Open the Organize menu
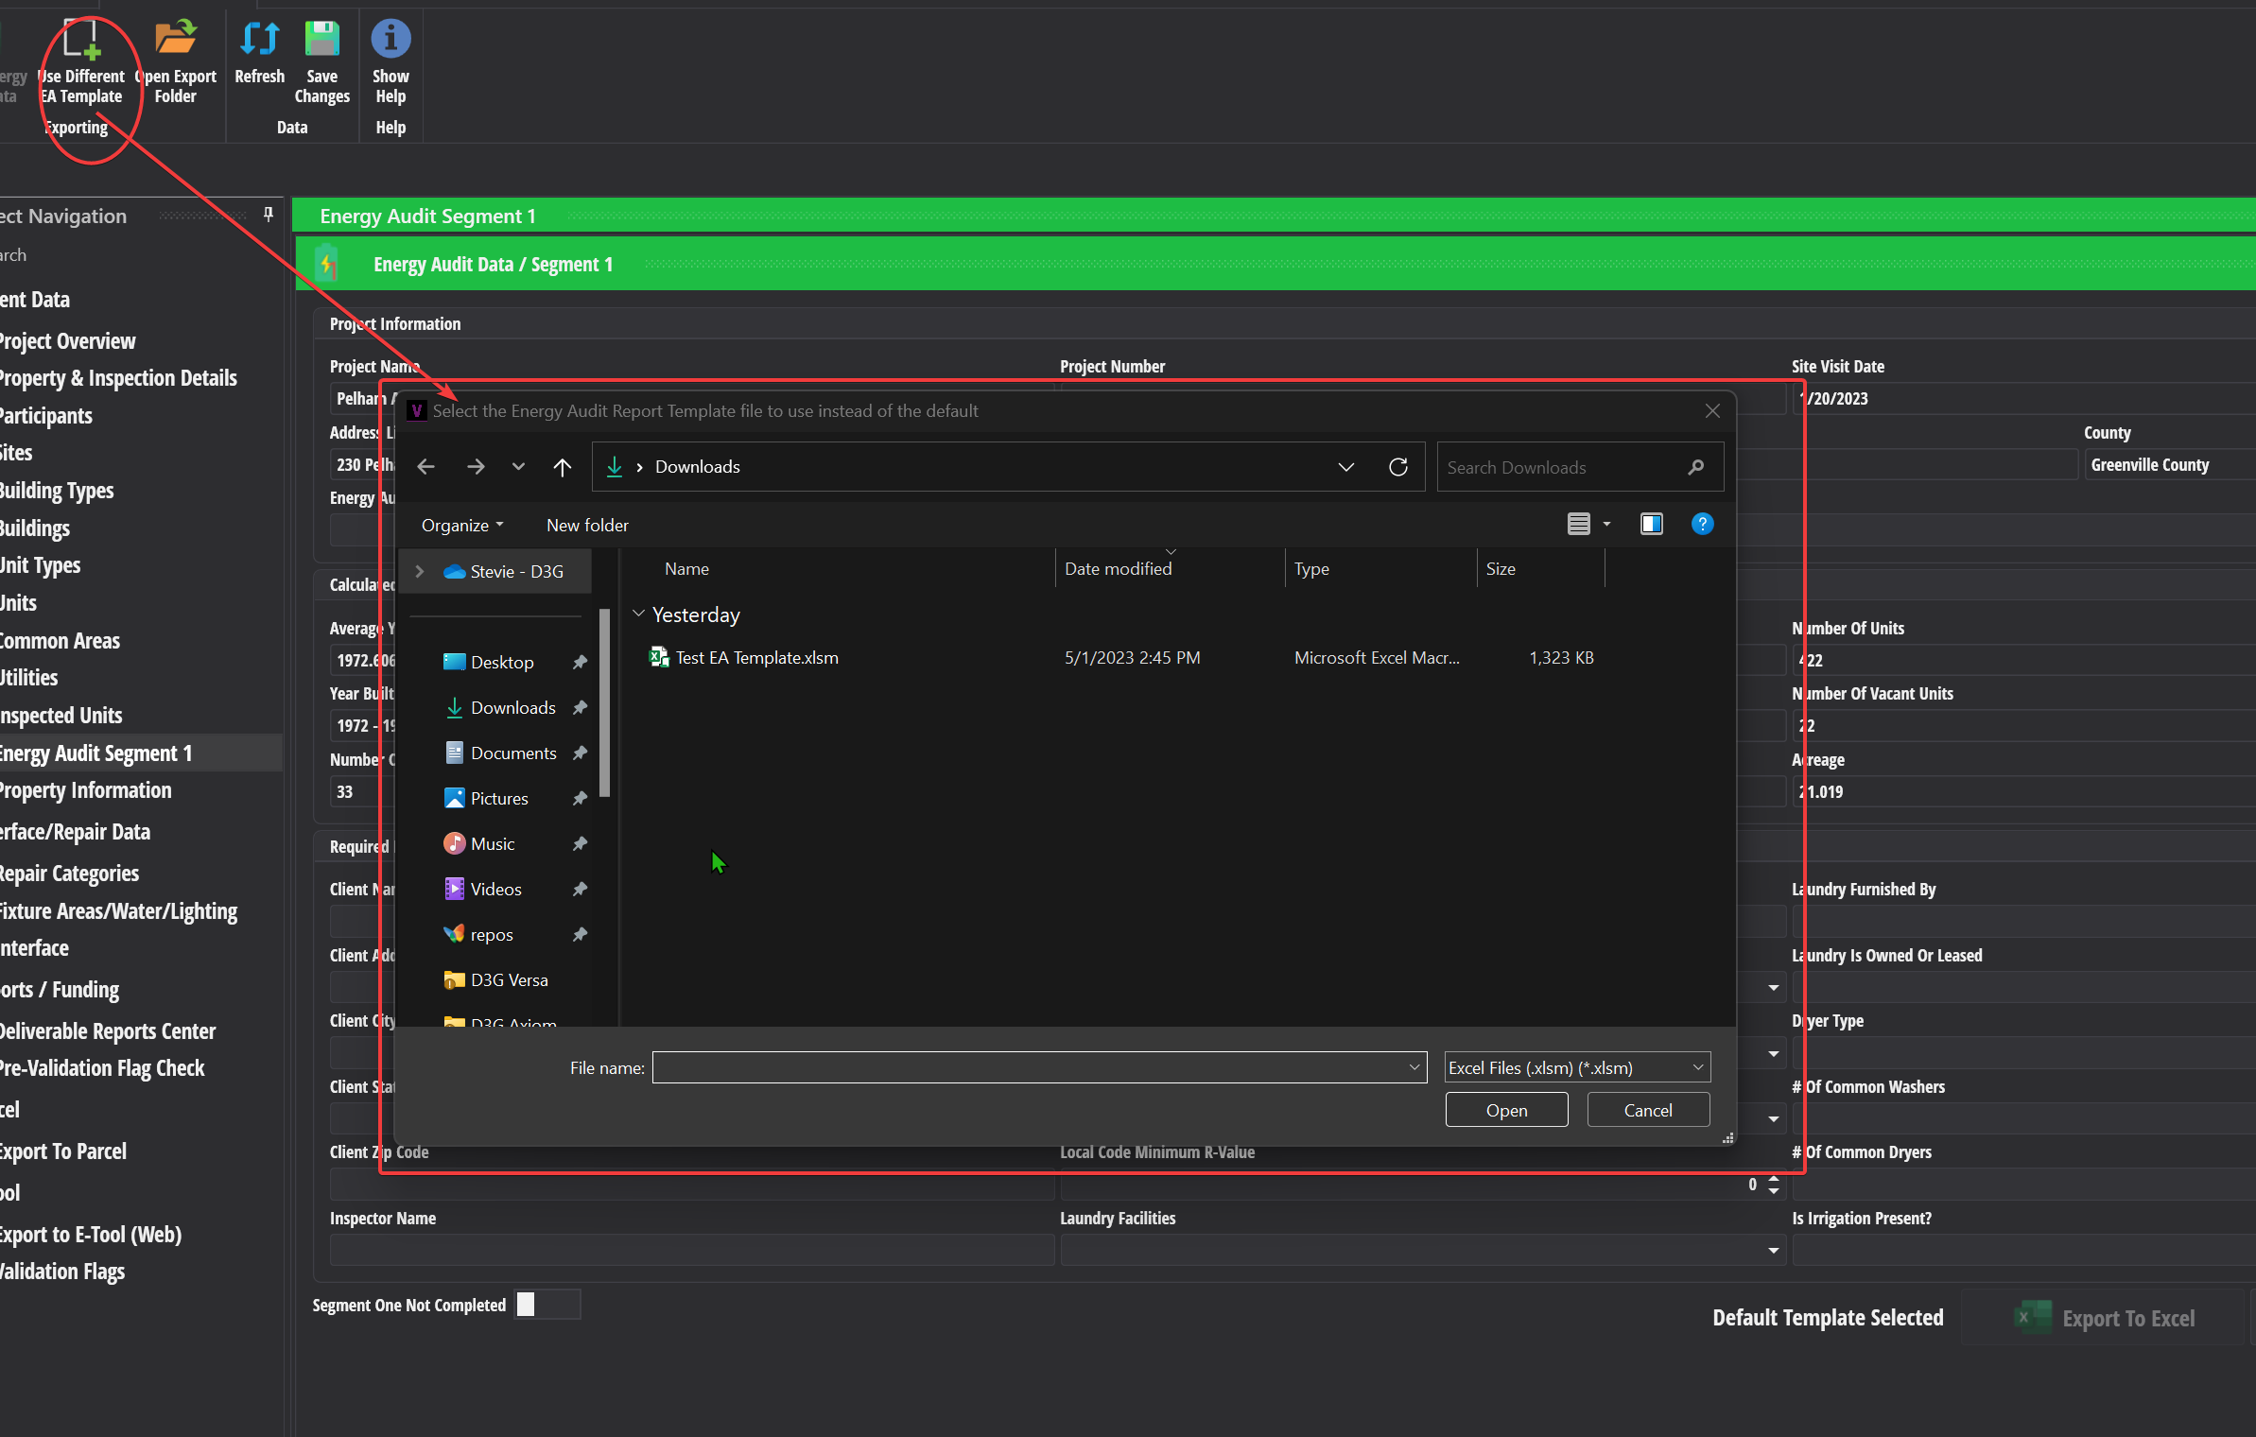2256x1437 pixels. (460, 525)
